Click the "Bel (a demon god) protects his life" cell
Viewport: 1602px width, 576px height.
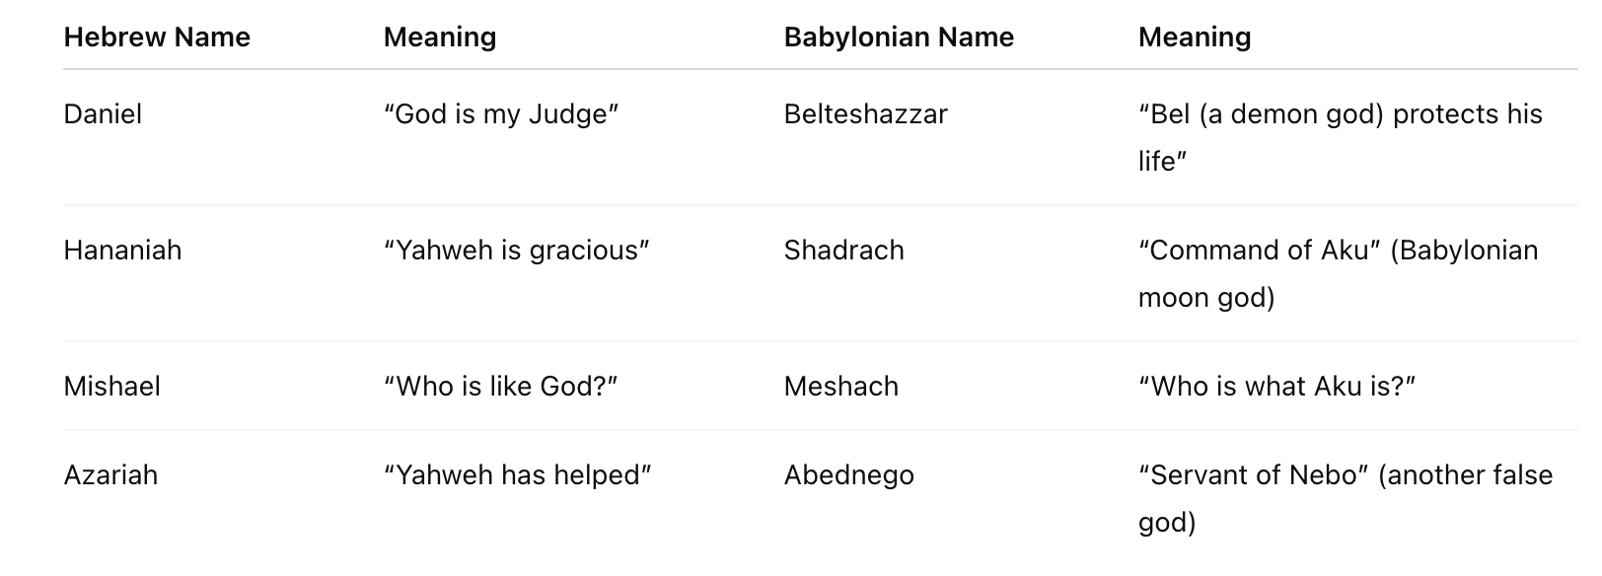1340,137
